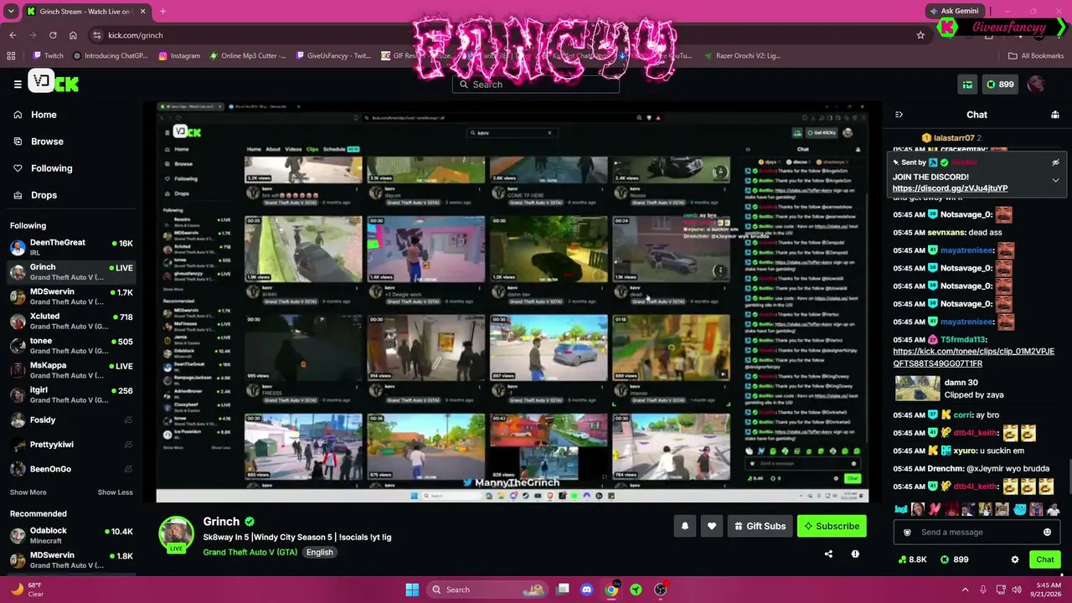The width and height of the screenshot is (1072, 603).
Task: Open the report info icon under Subscribe
Action: [x=855, y=554]
